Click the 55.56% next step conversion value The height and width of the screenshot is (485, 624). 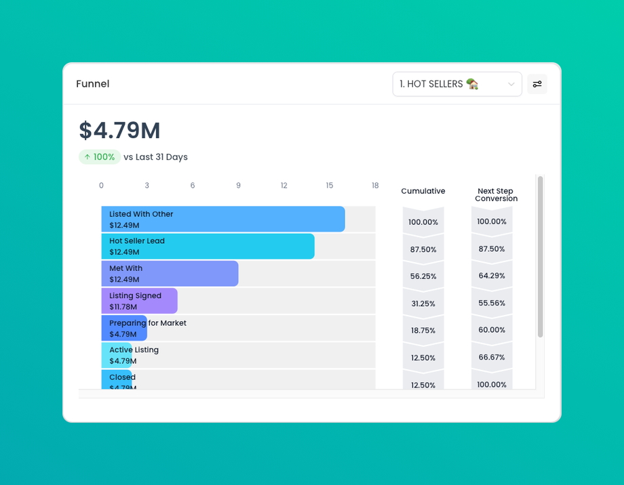(x=492, y=303)
